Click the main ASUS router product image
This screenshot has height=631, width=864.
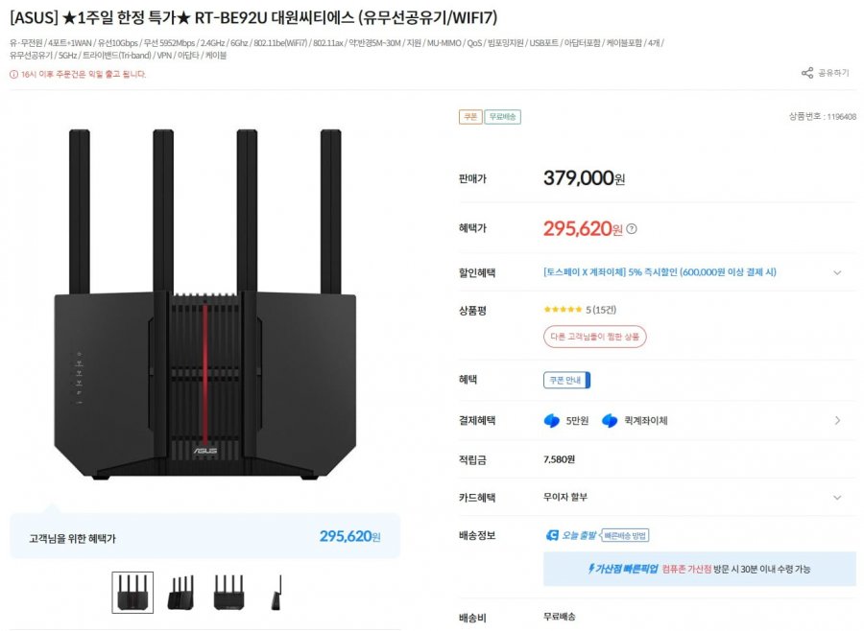(x=205, y=307)
